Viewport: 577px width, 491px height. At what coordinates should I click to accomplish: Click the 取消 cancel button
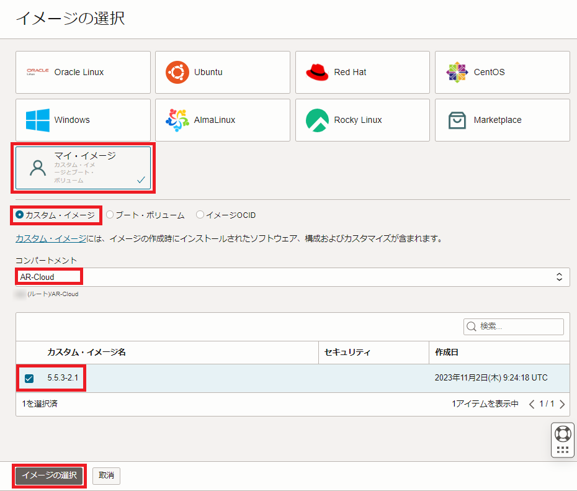tap(106, 475)
